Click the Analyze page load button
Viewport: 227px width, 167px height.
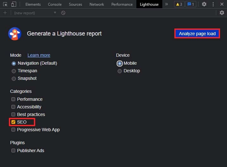click(197, 34)
